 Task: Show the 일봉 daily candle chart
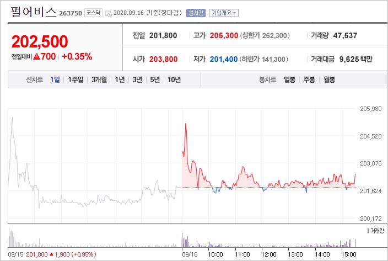289,79
